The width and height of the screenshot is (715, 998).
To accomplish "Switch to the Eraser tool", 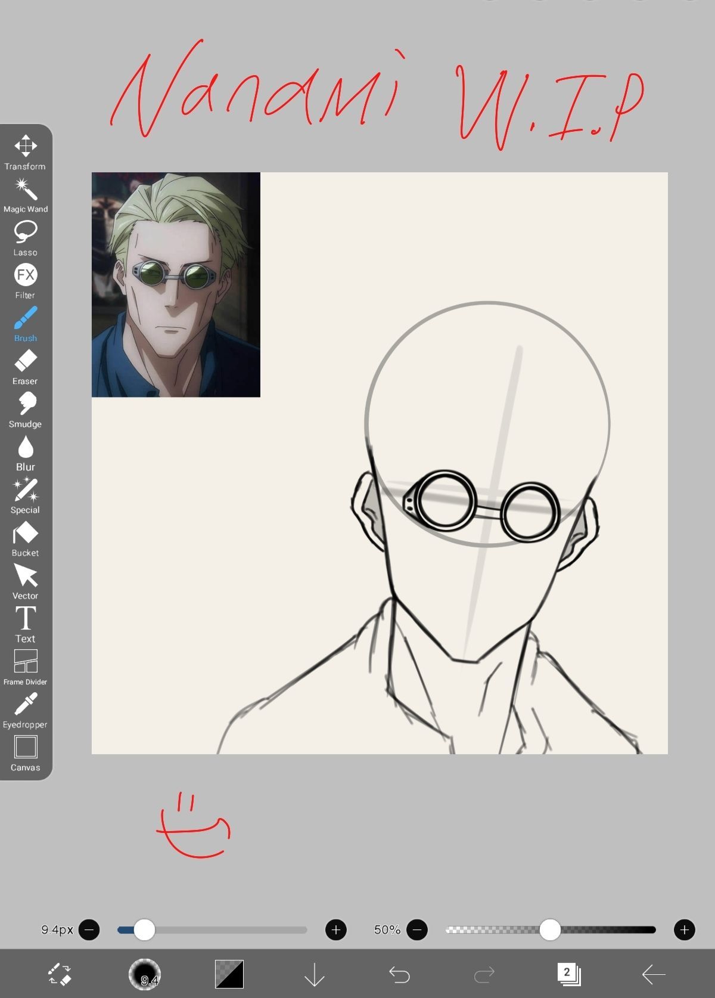I will coord(25,367).
